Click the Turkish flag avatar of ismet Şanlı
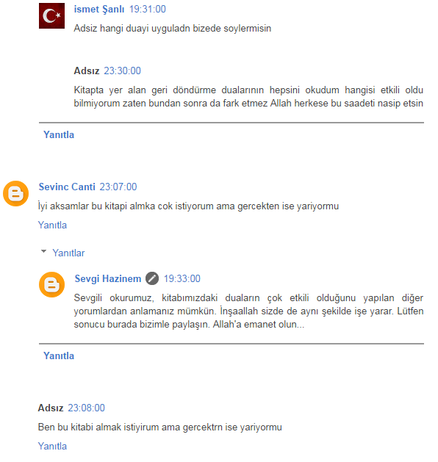 tap(51, 15)
